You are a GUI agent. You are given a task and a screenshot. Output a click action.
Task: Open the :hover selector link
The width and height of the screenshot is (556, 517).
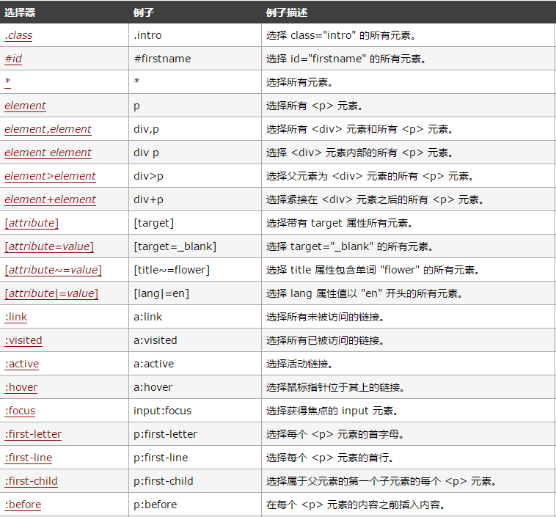pyautogui.click(x=21, y=387)
